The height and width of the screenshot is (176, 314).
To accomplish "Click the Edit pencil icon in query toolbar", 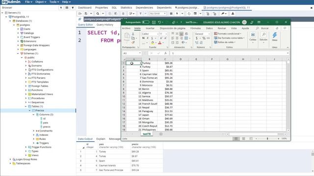I will [131, 14].
